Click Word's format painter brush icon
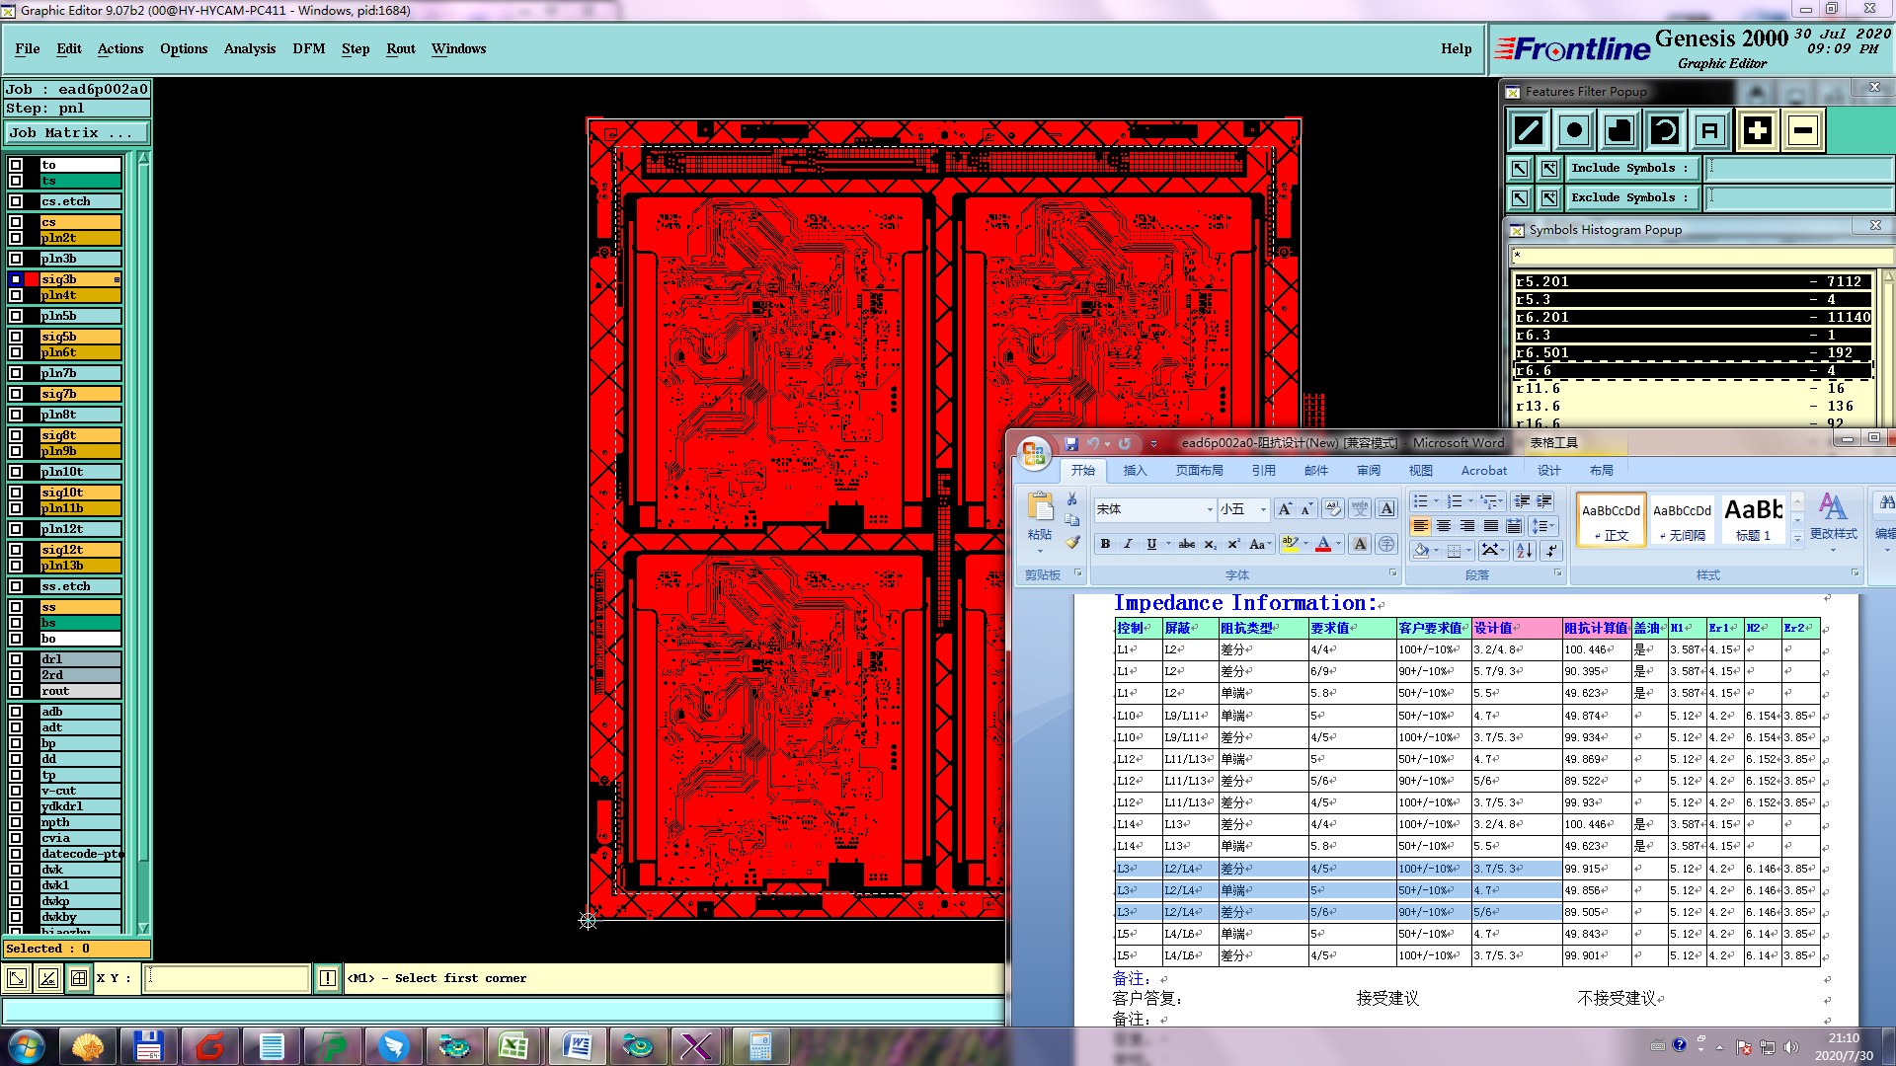Image resolution: width=1896 pixels, height=1066 pixels. tap(1072, 542)
